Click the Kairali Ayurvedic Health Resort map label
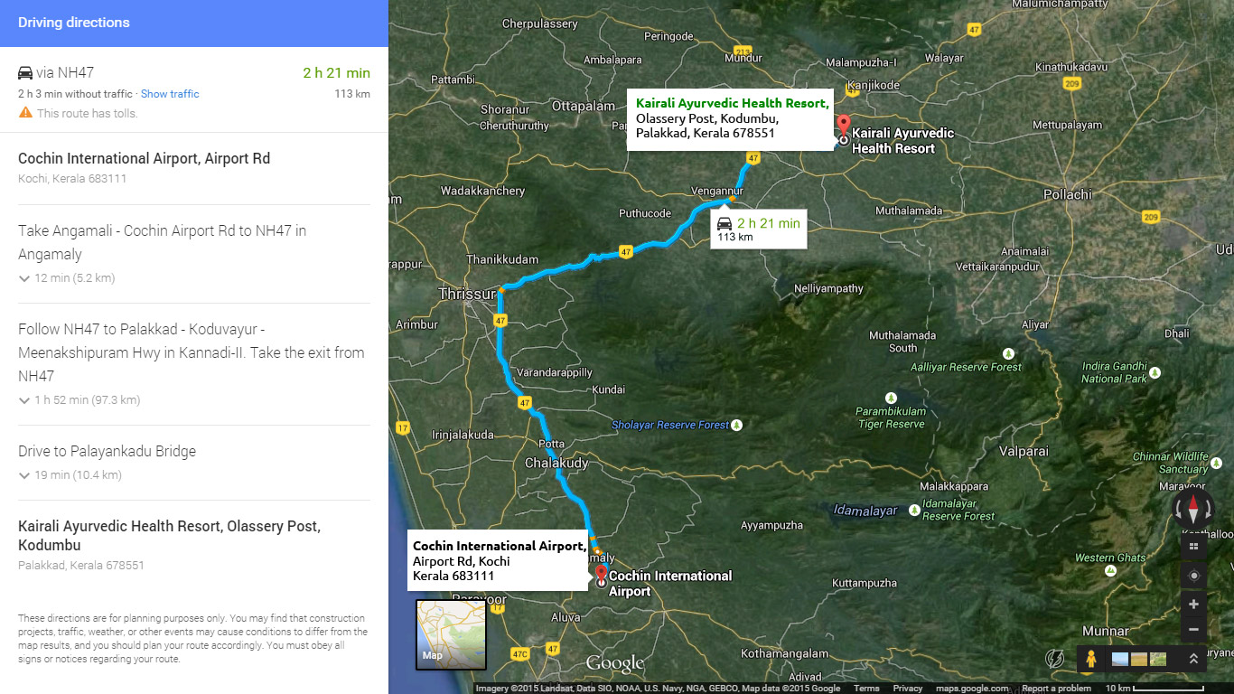Viewport: 1234px width, 694px height. pyautogui.click(x=902, y=141)
